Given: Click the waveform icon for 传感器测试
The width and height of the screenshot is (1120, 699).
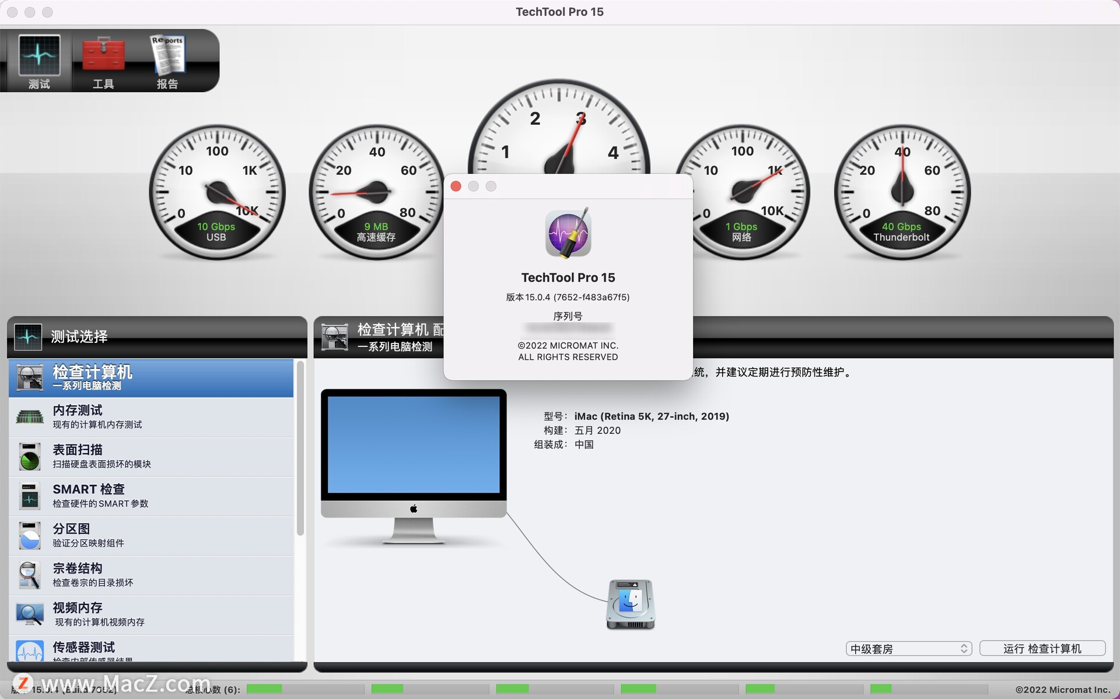Looking at the screenshot, I should [30, 651].
